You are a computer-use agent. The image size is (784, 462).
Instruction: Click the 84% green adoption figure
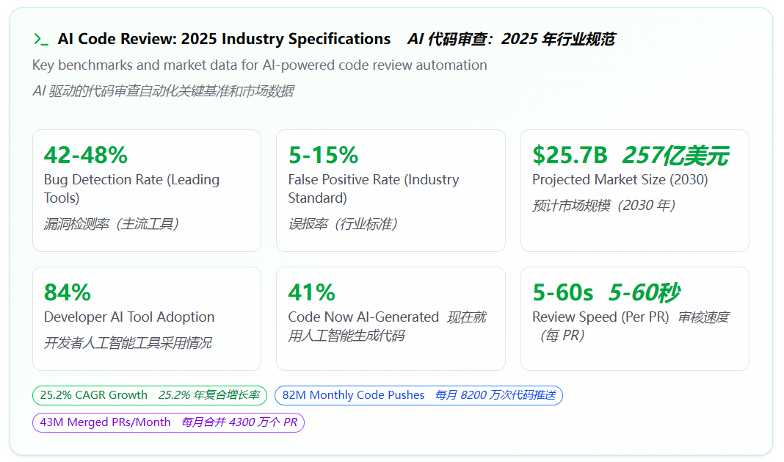point(68,292)
